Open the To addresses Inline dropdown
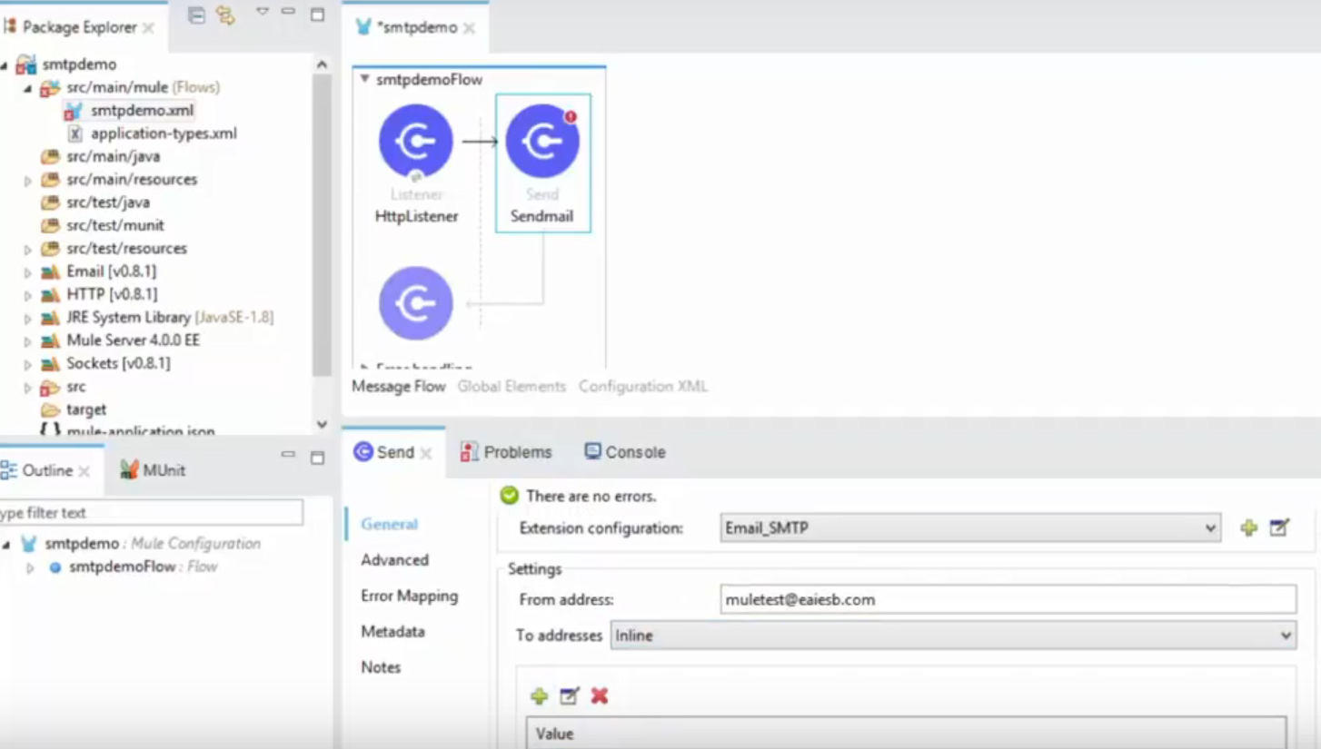Viewport: 1321px width, 749px height. (953, 636)
